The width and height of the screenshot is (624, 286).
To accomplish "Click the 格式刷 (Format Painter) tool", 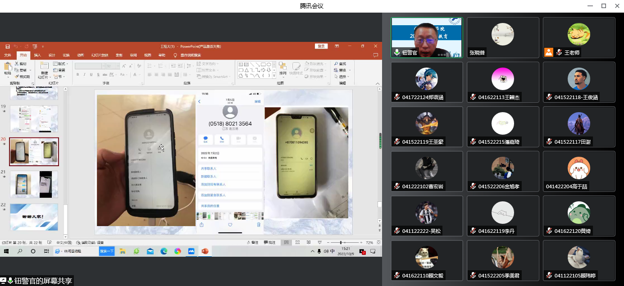I will [x=23, y=77].
